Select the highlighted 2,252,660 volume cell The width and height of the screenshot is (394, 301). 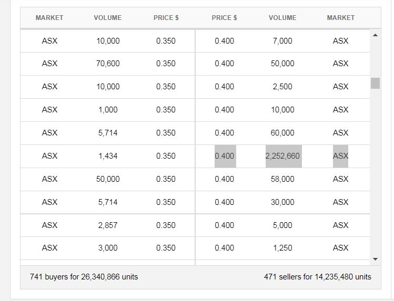click(x=284, y=156)
